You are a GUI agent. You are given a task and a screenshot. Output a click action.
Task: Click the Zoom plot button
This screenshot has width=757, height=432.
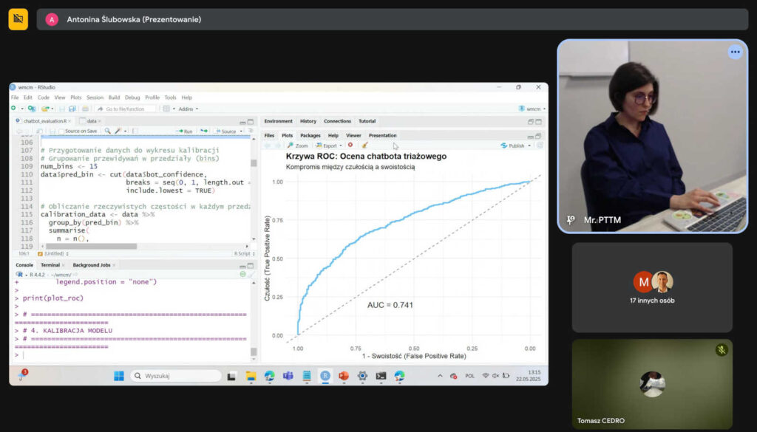[x=297, y=145]
